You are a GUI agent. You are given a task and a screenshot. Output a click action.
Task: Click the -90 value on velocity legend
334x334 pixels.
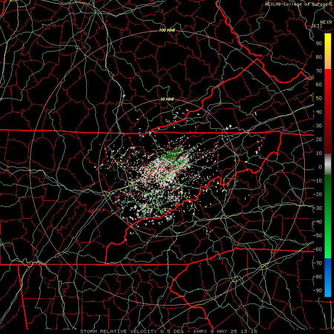tap(318, 291)
